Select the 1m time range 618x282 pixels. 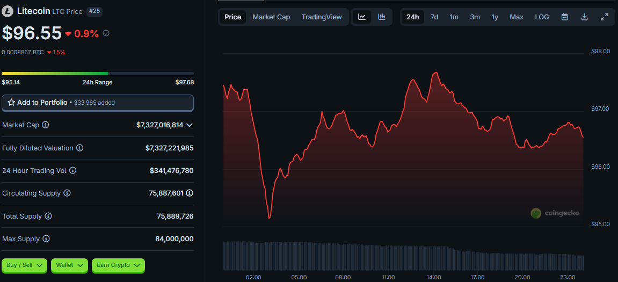click(x=454, y=17)
